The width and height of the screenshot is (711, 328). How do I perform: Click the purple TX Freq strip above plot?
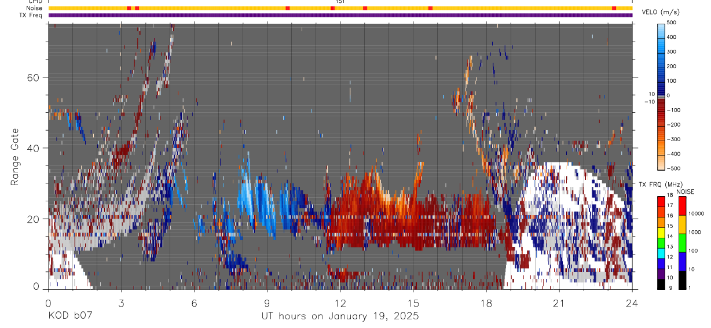(x=340, y=15)
